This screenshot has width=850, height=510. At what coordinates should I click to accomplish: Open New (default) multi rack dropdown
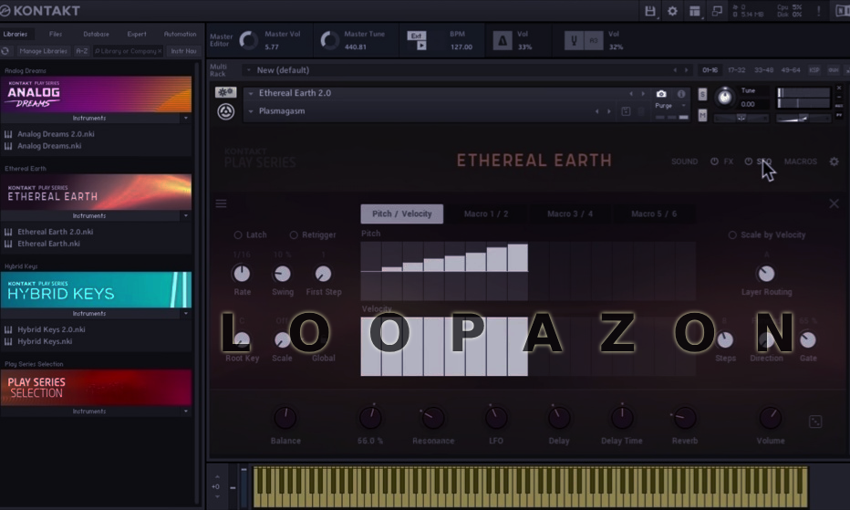point(249,70)
